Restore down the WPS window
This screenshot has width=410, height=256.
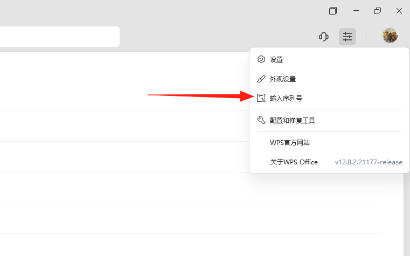coord(377,11)
